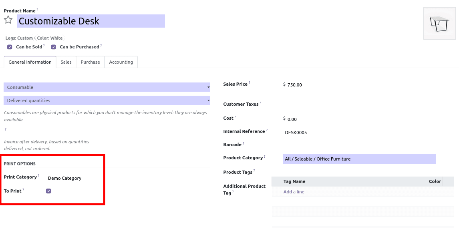
Task: Mark product as favorite with star icon
Action: [8, 20]
